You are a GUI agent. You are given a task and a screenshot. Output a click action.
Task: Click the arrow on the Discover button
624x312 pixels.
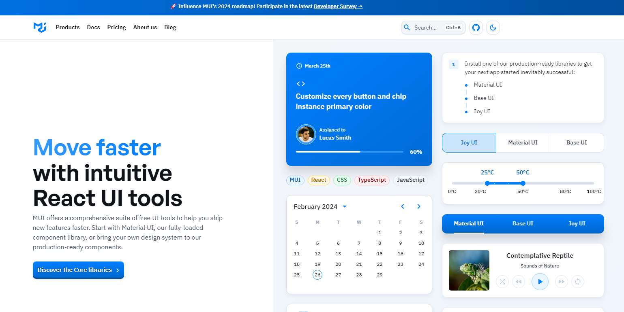tap(118, 270)
